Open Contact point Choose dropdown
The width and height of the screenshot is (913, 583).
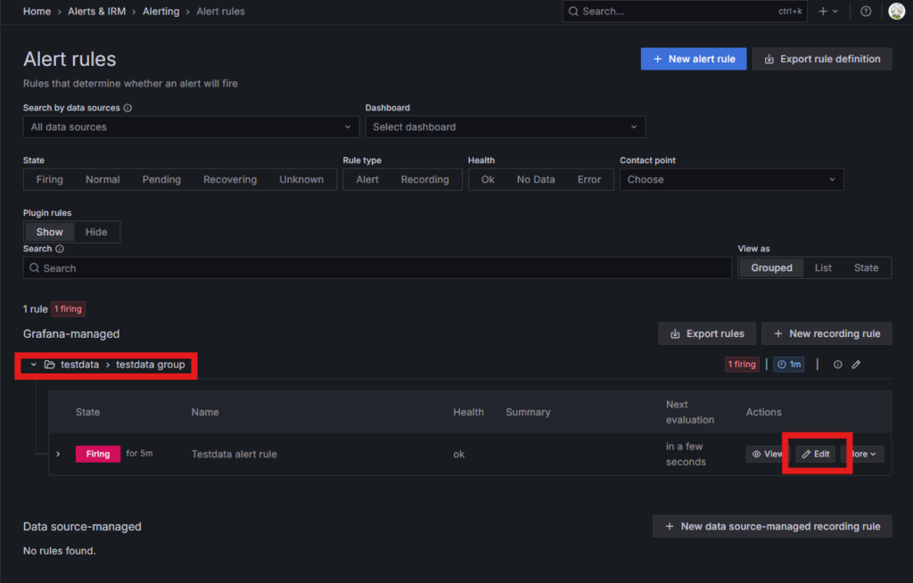tap(731, 179)
